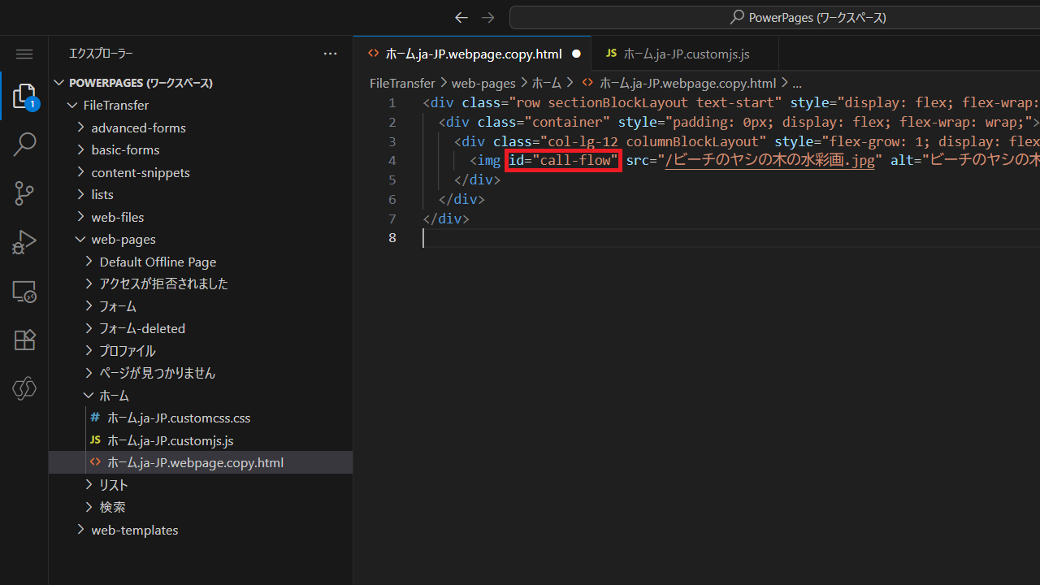
Task: Open the Remote Explorer icon
Action: (x=24, y=291)
